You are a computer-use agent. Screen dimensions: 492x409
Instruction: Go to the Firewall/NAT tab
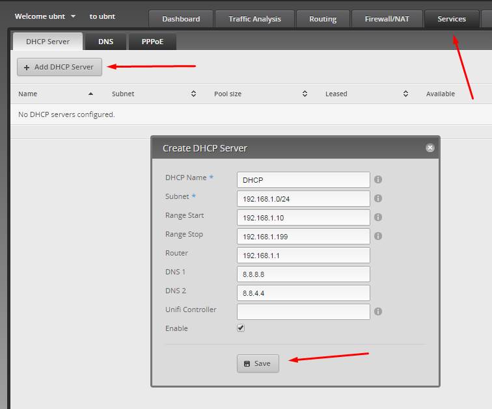click(387, 19)
